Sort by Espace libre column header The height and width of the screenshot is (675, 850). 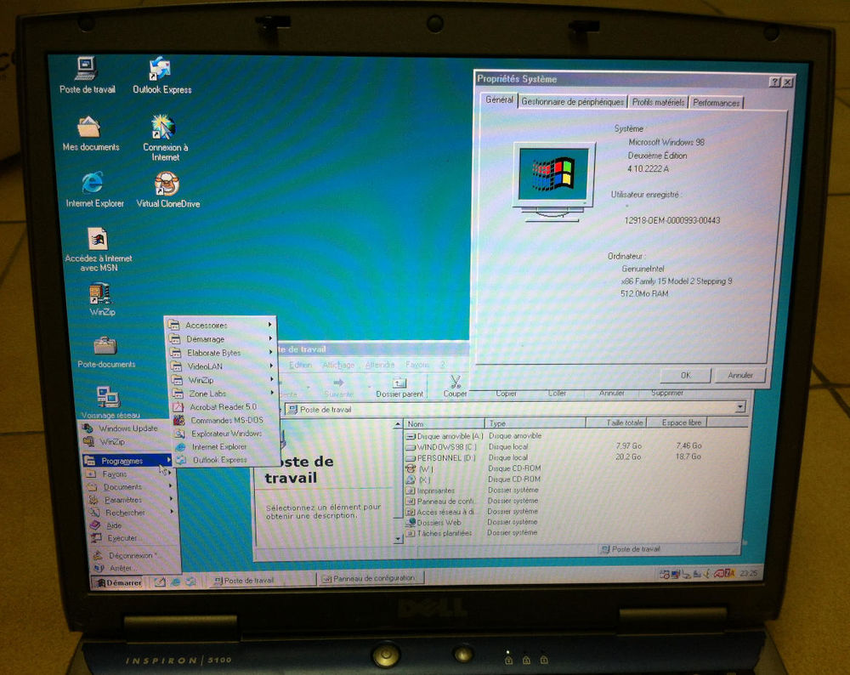[x=677, y=423]
